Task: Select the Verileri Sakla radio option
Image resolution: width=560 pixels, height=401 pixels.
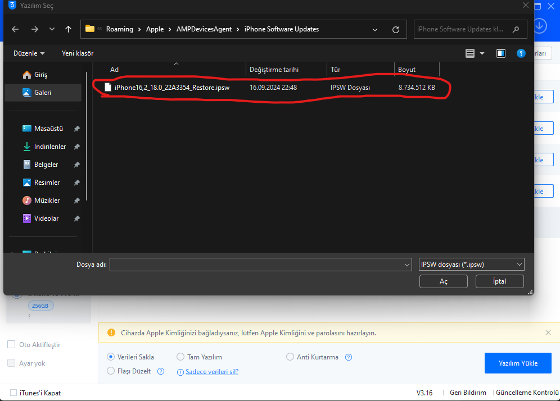Action: click(111, 357)
